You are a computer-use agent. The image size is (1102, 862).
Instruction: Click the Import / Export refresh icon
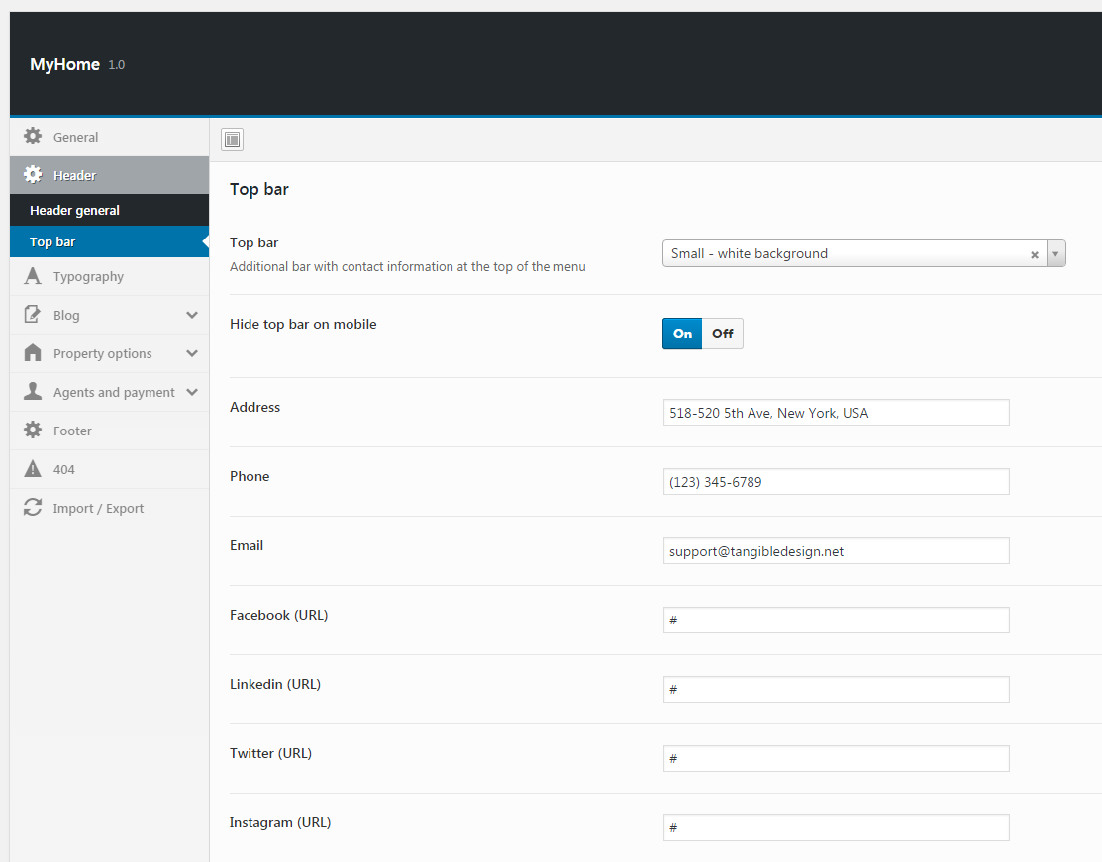point(33,508)
